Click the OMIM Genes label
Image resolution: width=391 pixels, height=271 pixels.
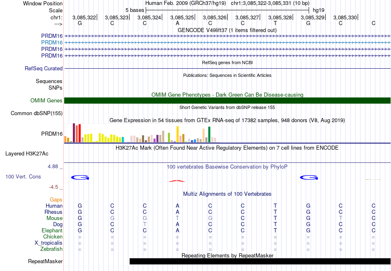coord(47,101)
